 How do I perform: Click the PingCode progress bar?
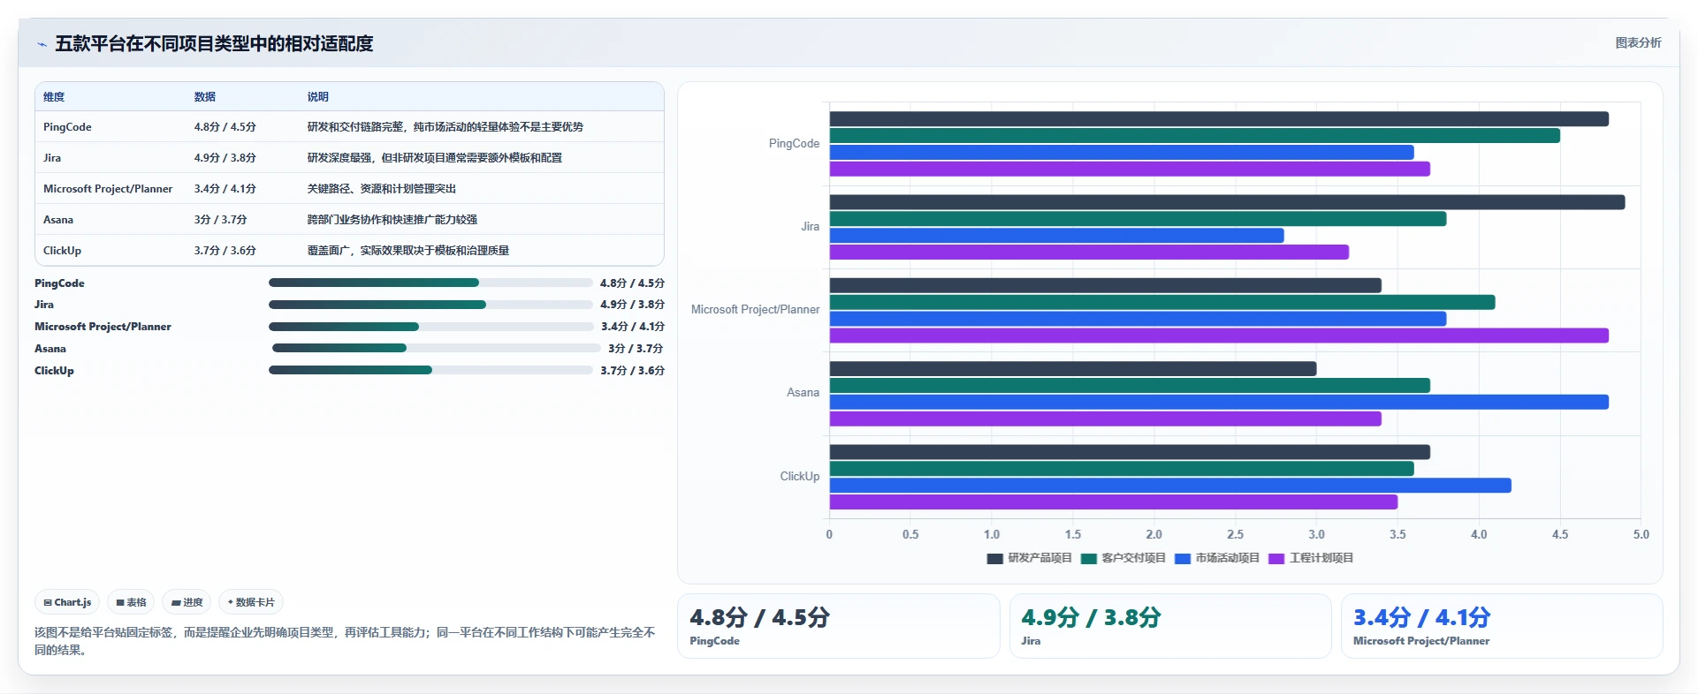coord(430,283)
